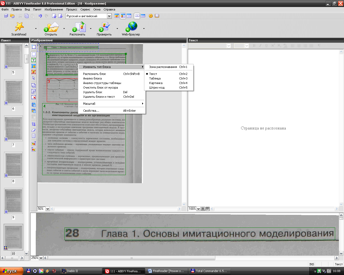Open the help book icon in the toolbar
Viewport: 344px width, 275px height.
[157, 16]
